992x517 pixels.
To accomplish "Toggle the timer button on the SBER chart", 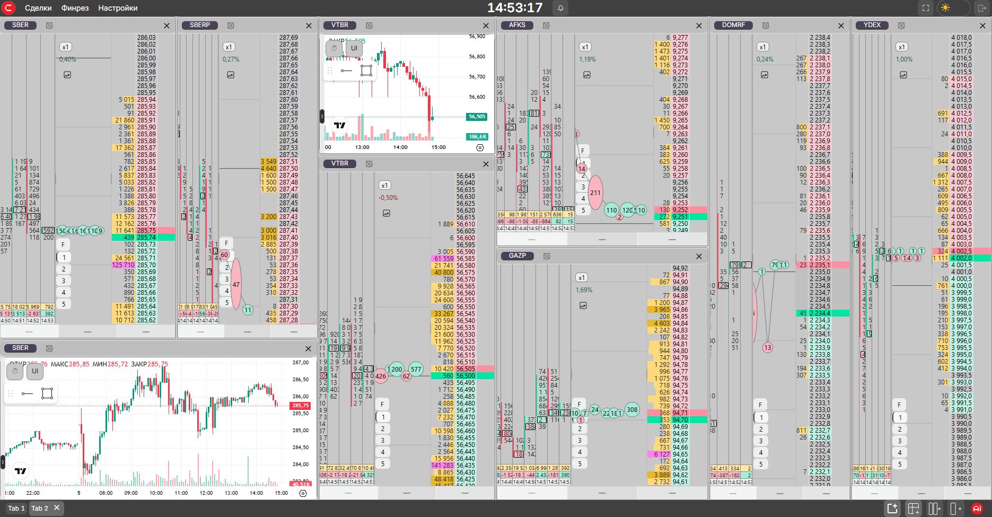I will [15, 371].
